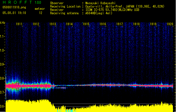The width and height of the screenshot is (176, 112).
Task: Click the 1919 time marker
Action: (x=153, y=24)
